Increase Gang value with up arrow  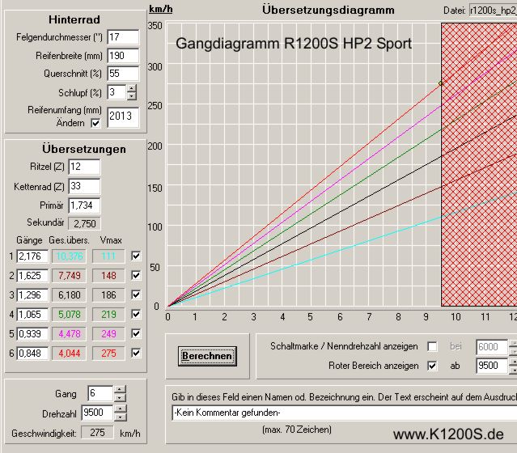click(x=120, y=389)
